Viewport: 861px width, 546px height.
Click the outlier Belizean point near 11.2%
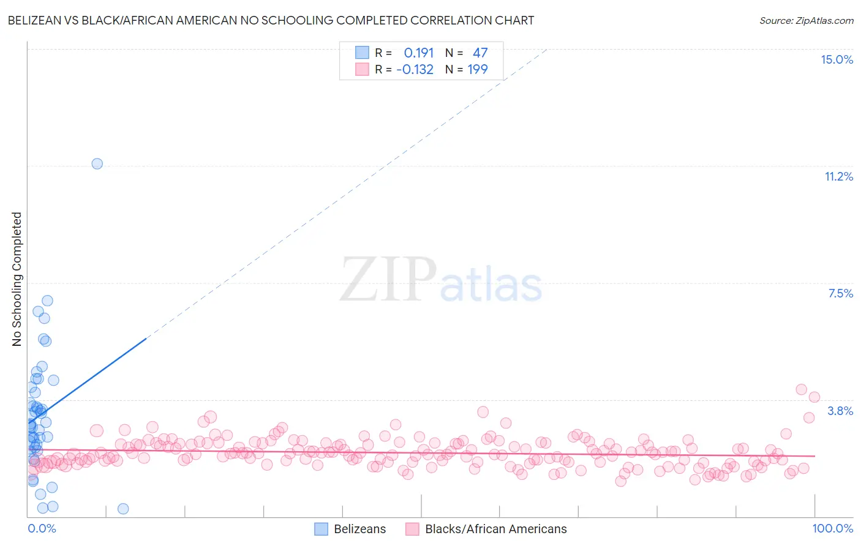pyautogui.click(x=97, y=163)
